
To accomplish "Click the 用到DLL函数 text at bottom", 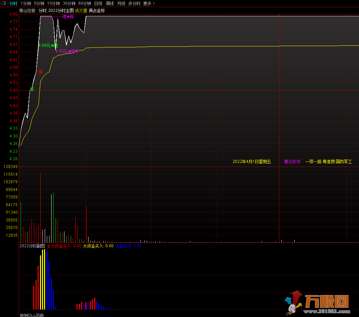I will click(32, 315).
